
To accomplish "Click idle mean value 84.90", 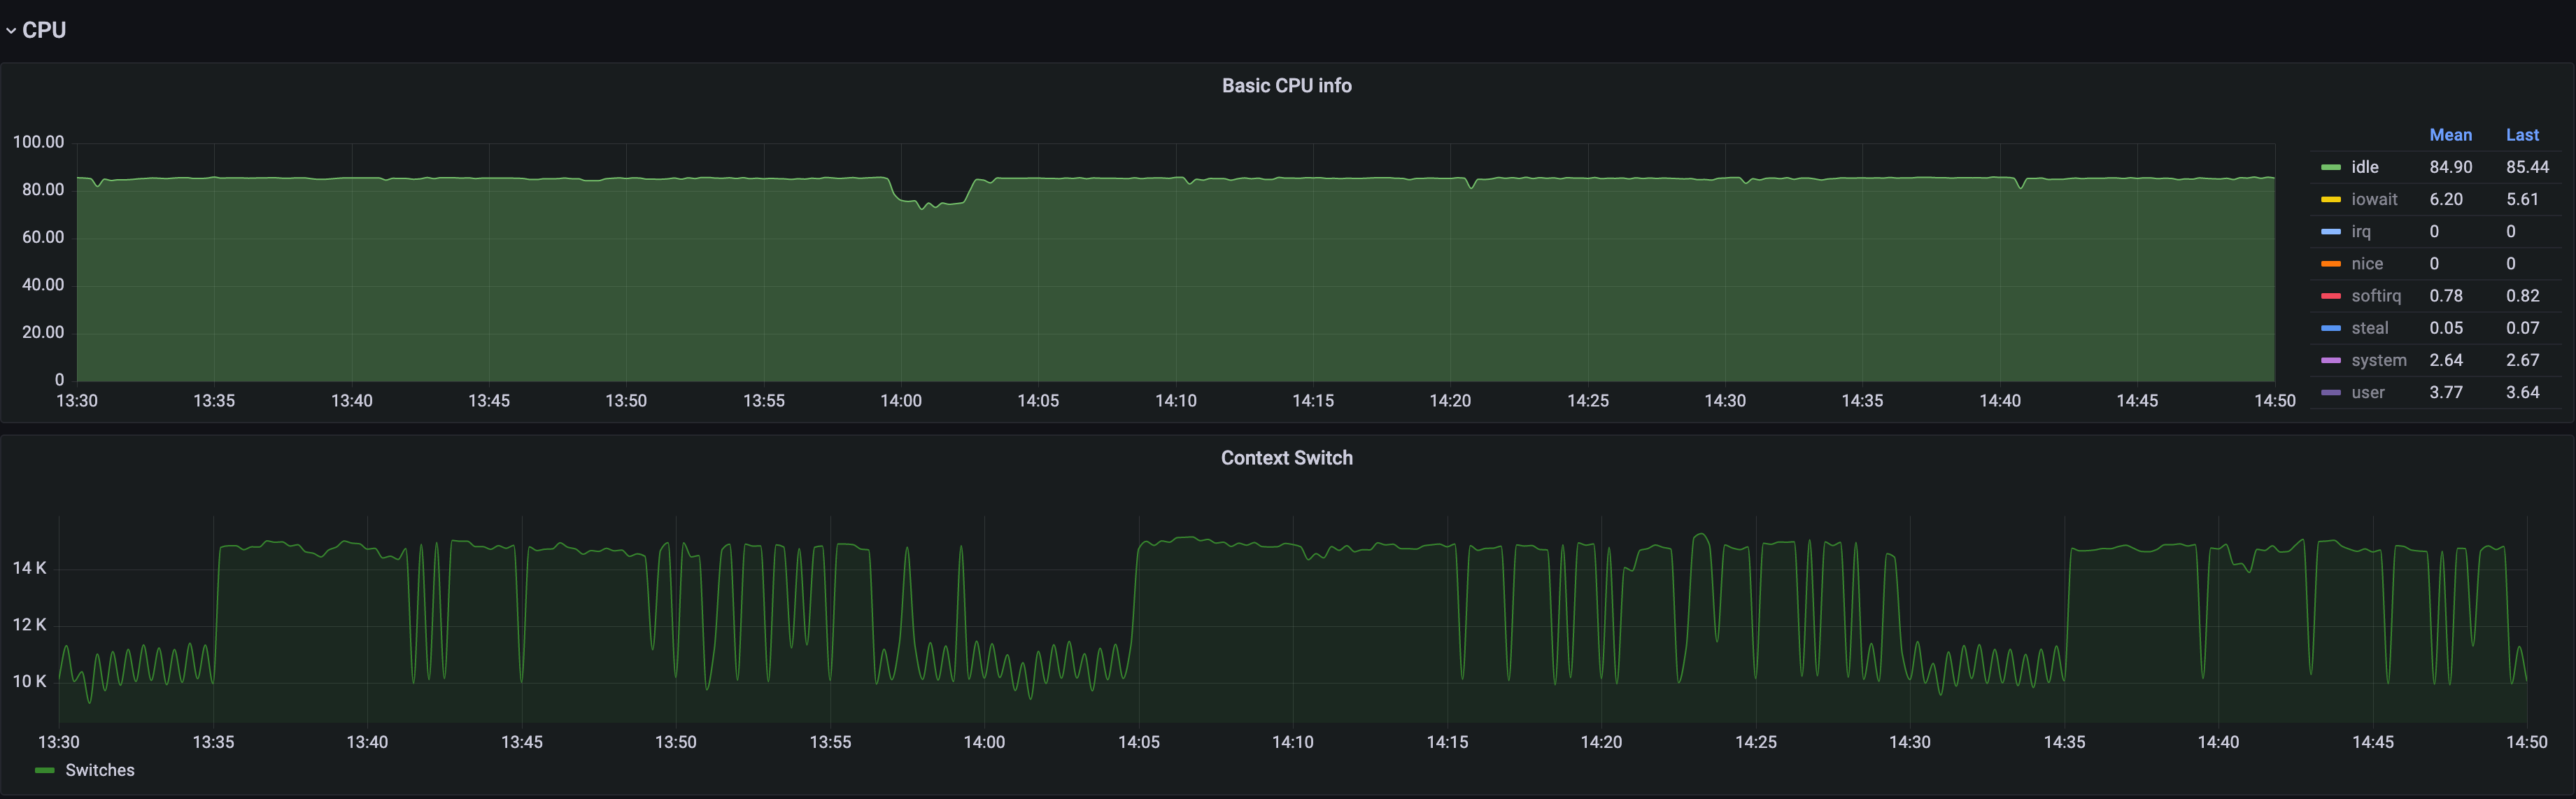I will point(2450,167).
